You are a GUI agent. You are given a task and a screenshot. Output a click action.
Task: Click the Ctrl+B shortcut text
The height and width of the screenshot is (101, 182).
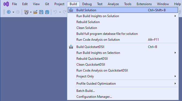(x=153, y=47)
